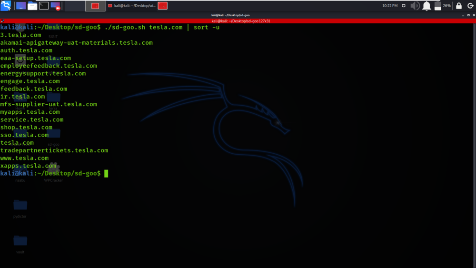Click the battery status icon
Screen dimensions: 476x268
coord(438,6)
